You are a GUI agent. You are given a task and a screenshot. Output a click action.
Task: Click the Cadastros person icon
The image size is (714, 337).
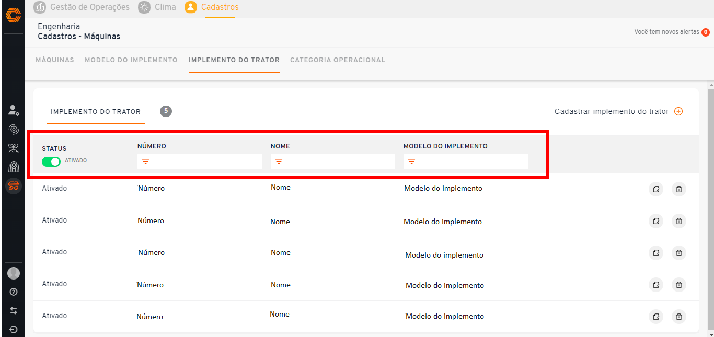pos(191,7)
